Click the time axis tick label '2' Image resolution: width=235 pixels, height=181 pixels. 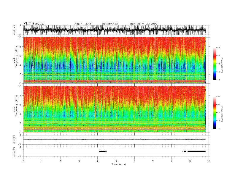pyautogui.click(x=61, y=161)
